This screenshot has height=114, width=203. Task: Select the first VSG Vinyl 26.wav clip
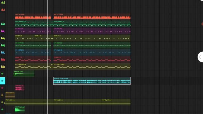point(29,102)
